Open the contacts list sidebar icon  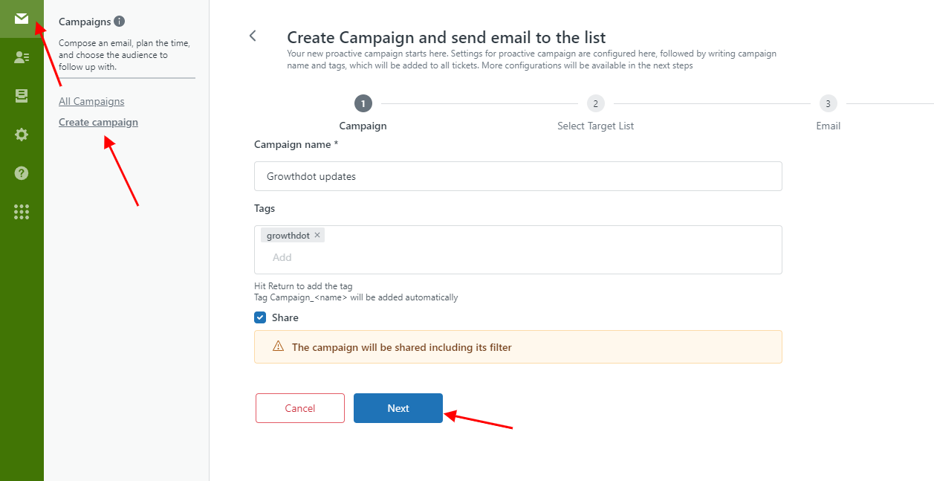22,57
